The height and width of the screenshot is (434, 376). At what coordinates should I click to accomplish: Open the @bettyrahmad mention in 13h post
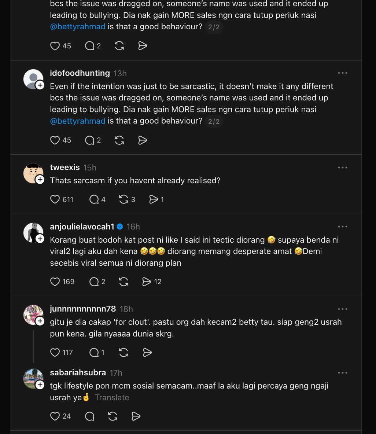click(78, 121)
